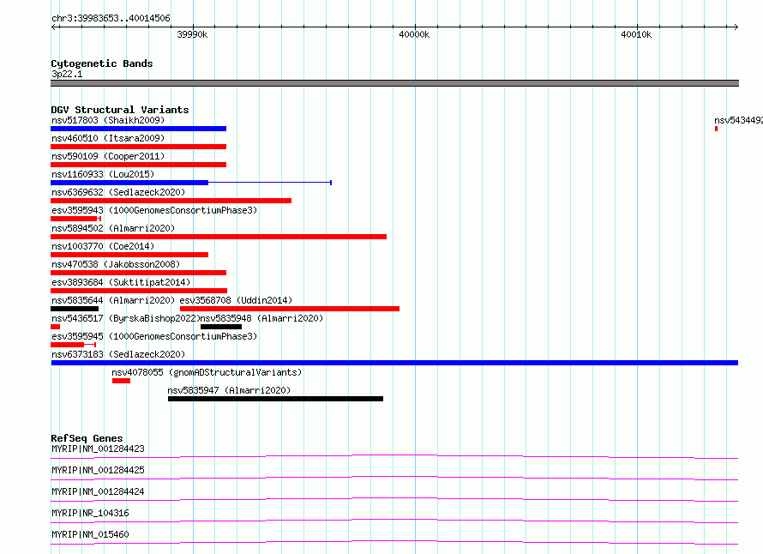Image resolution: width=763 pixels, height=554 pixels.
Task: Click the long red nsv5894502 bar
Action: click(219, 237)
